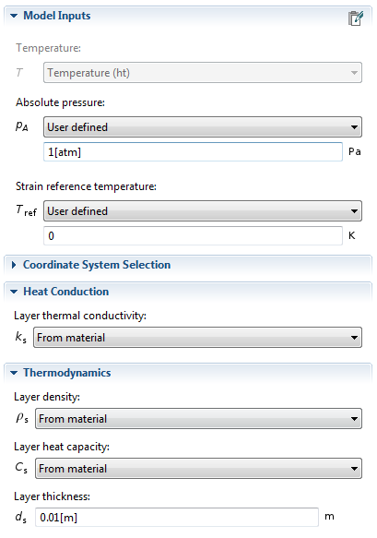
Task: Click the 1[atm] pressure input field
Action: [x=193, y=151]
